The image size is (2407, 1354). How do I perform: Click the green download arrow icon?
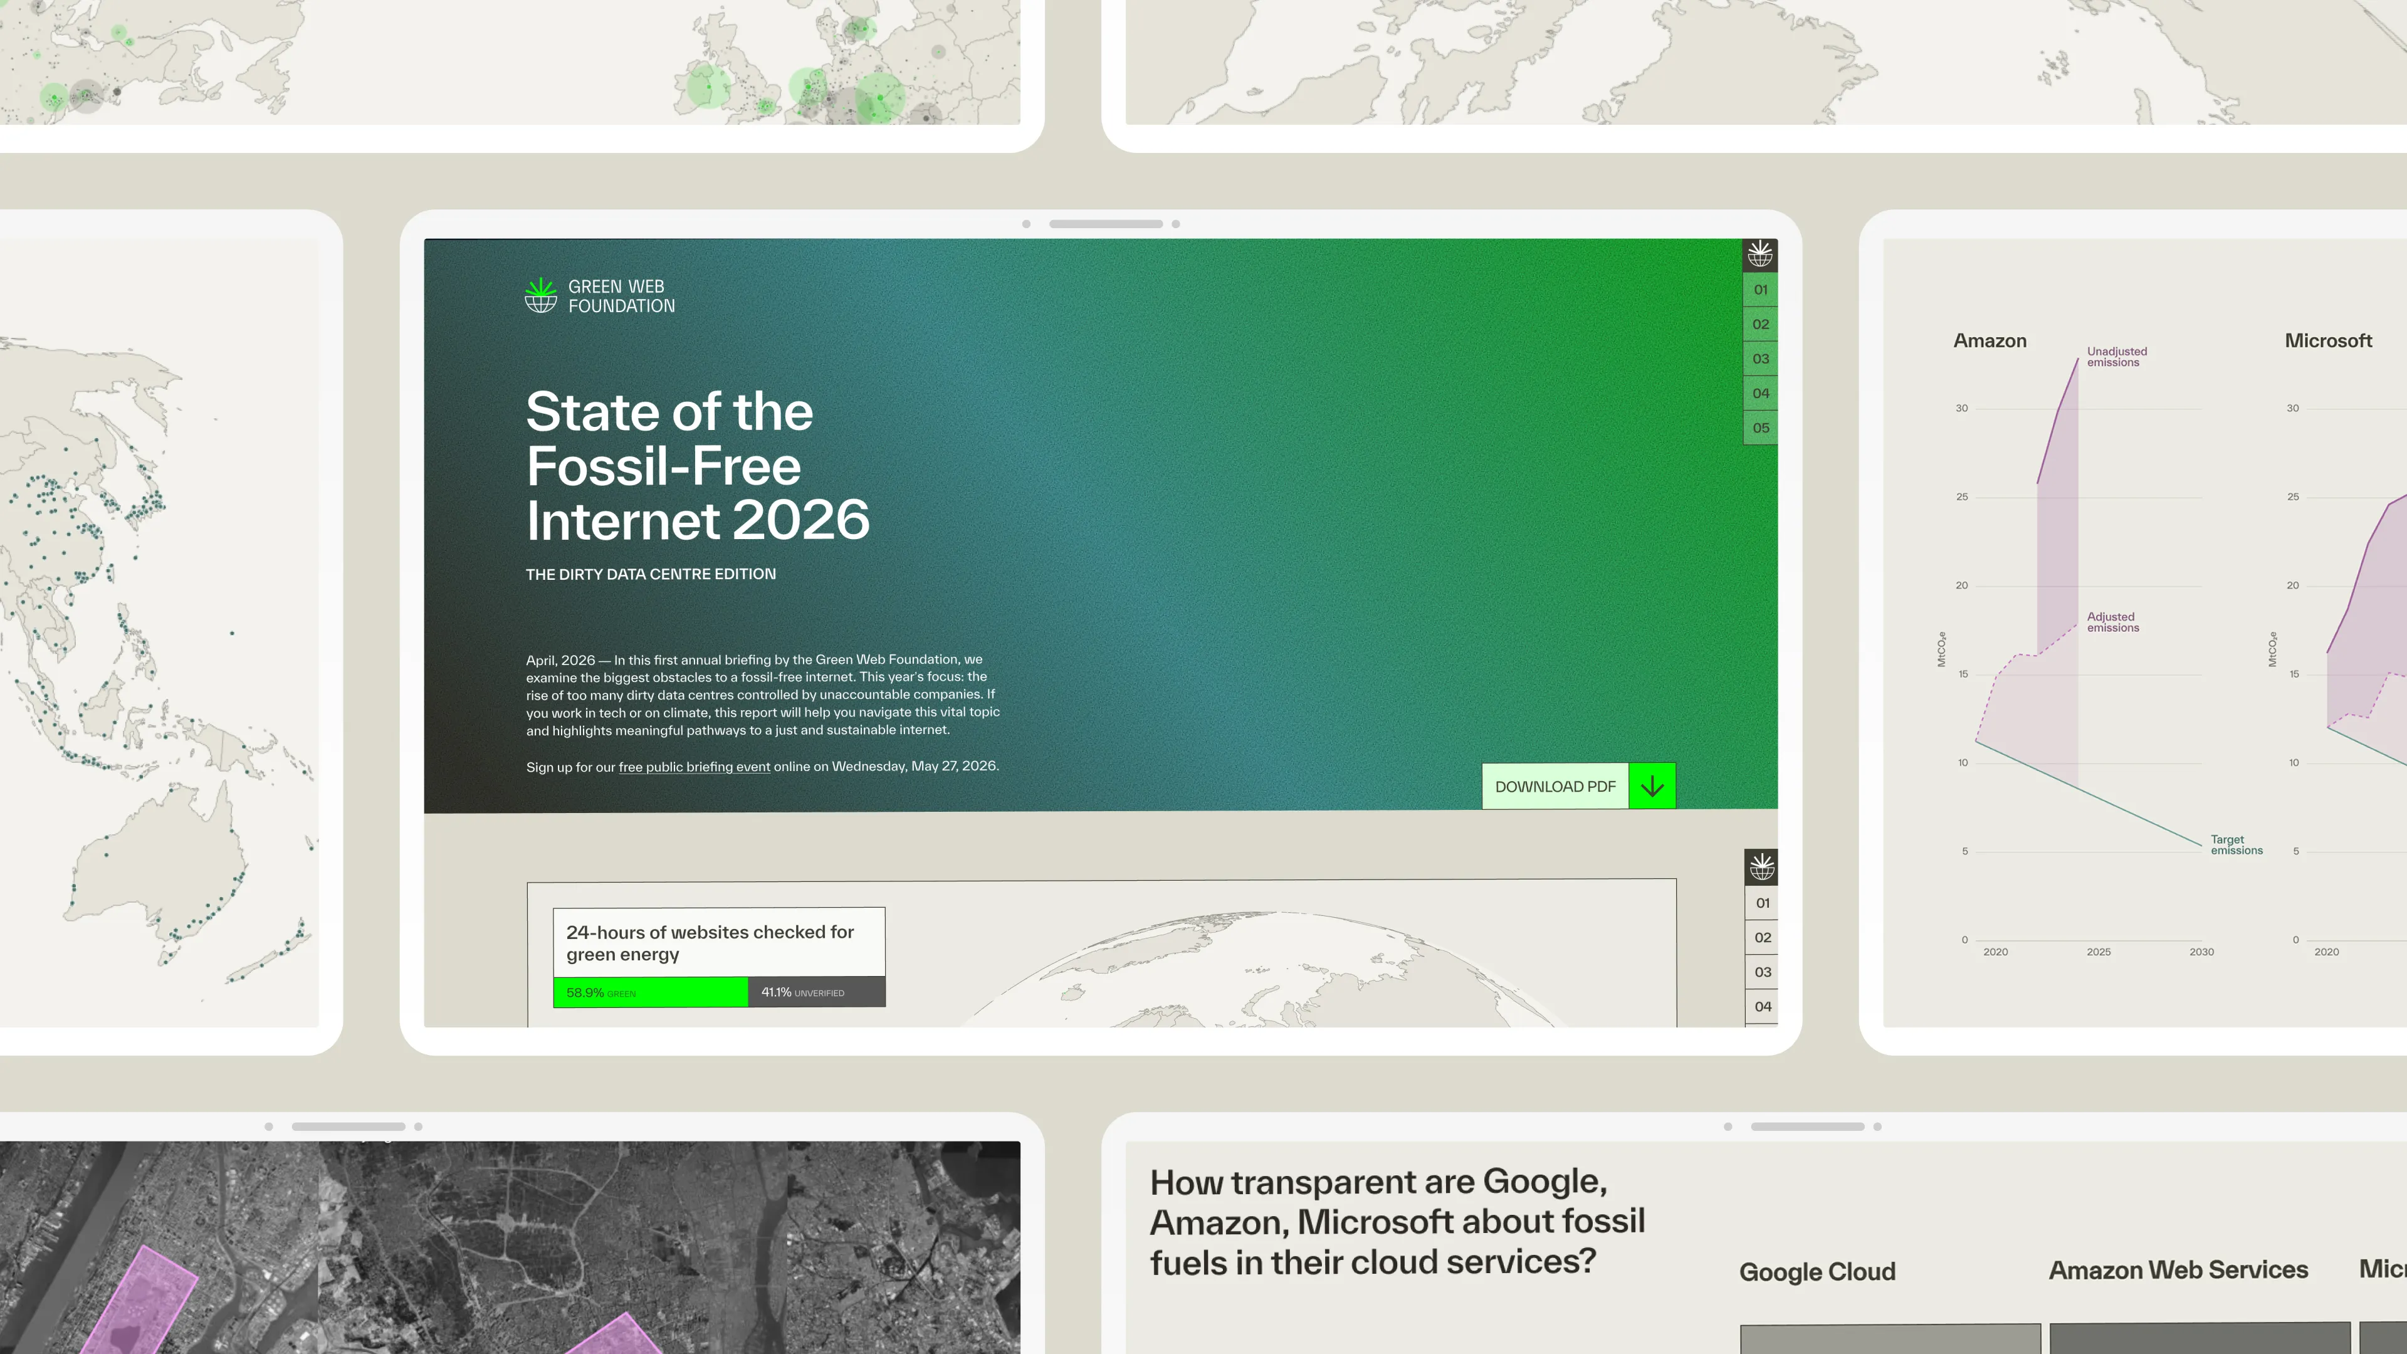[1652, 786]
